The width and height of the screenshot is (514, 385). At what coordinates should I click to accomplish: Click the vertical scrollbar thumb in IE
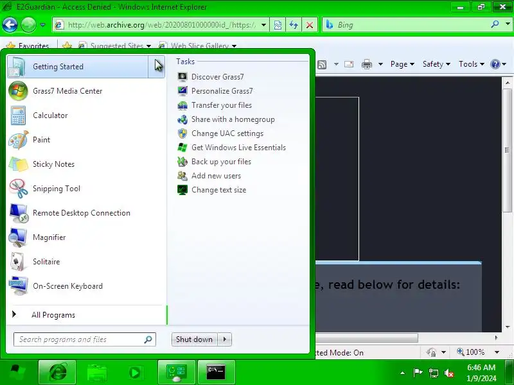coord(508,151)
